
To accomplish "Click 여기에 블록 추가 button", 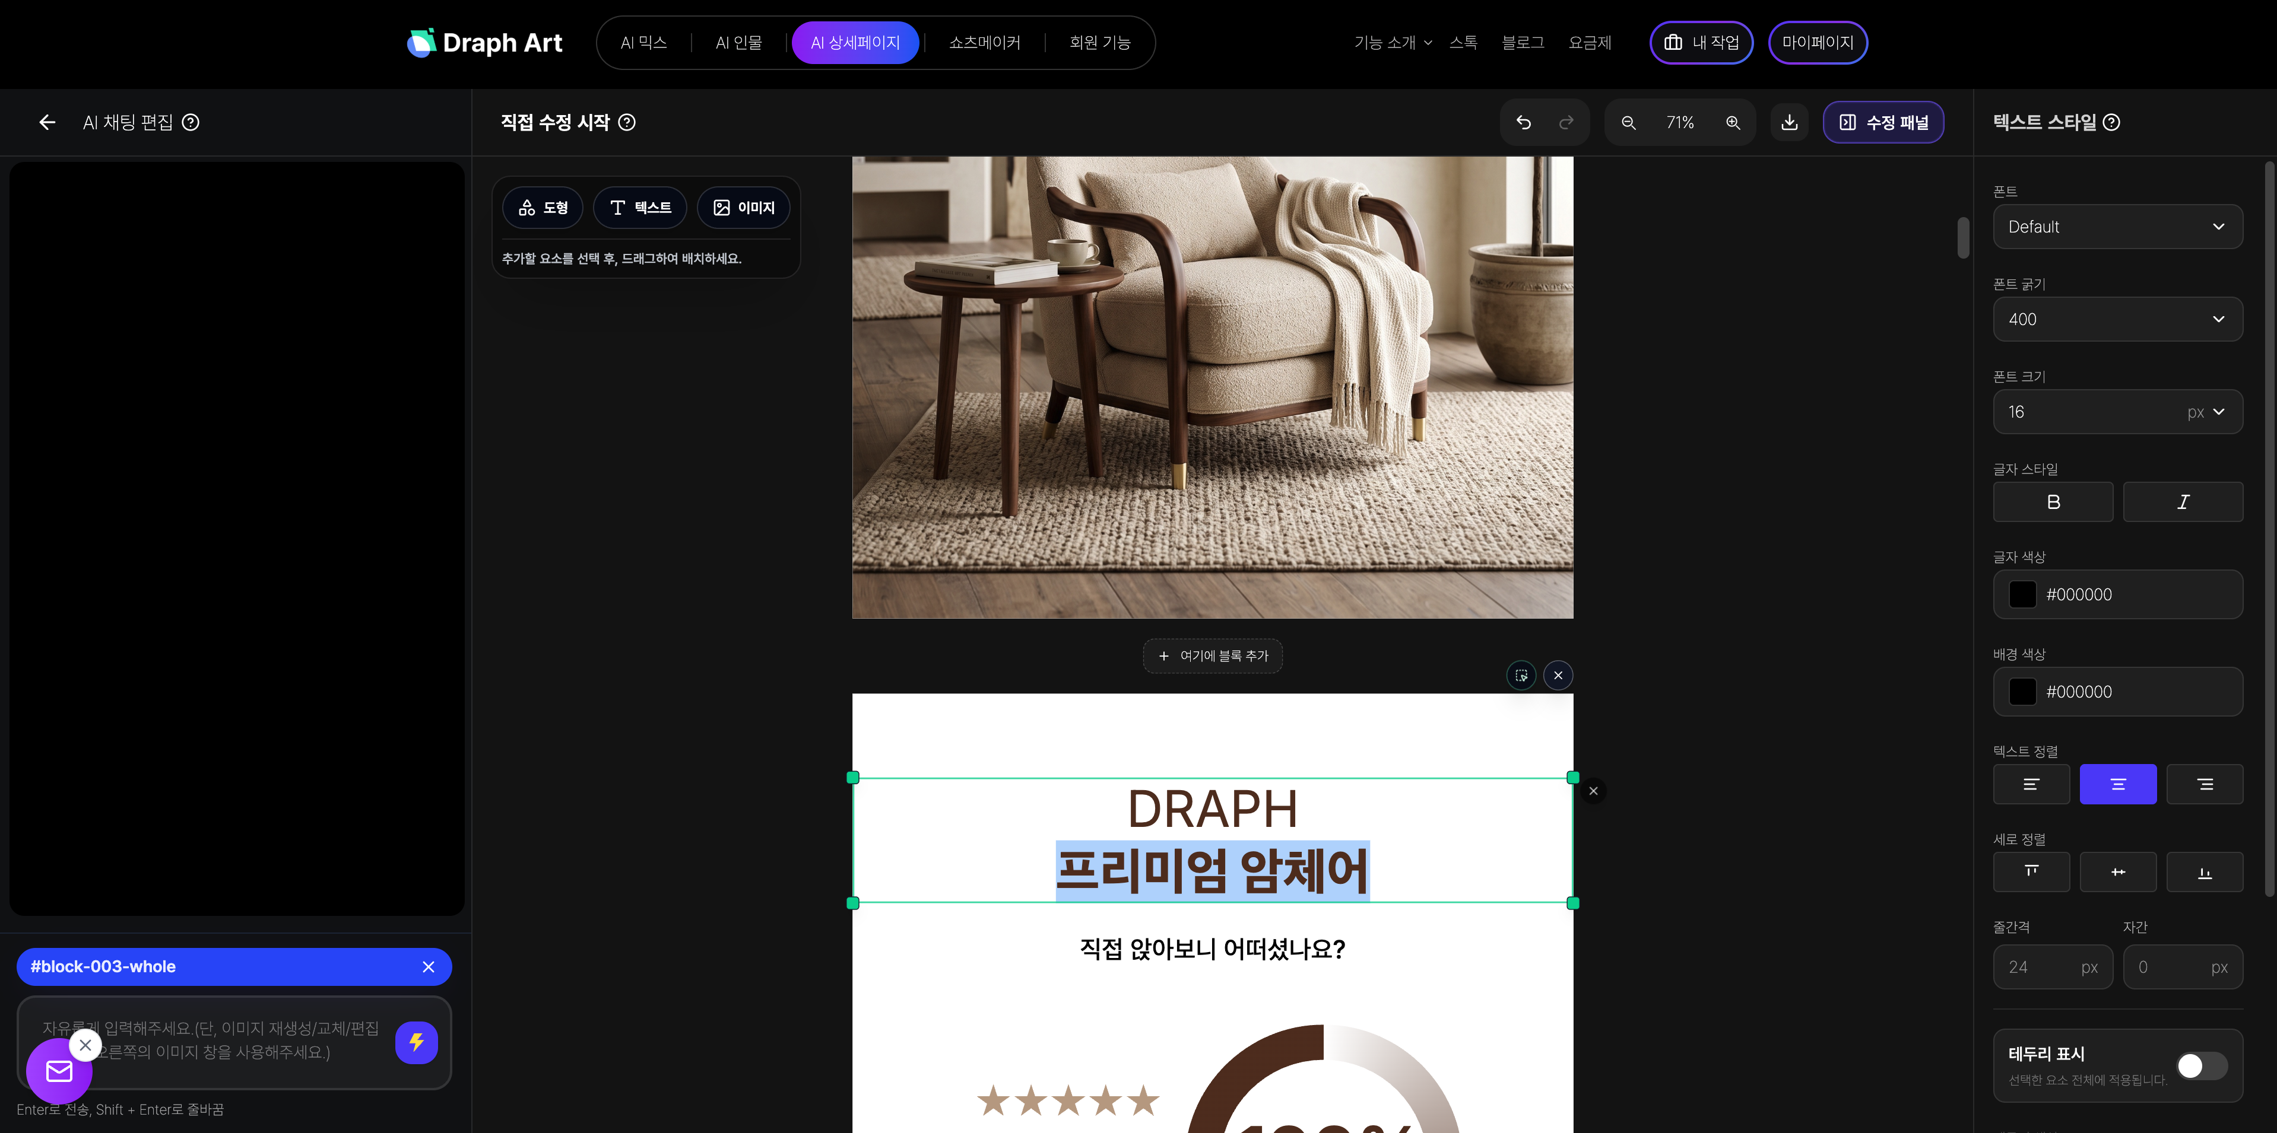I will (1213, 656).
